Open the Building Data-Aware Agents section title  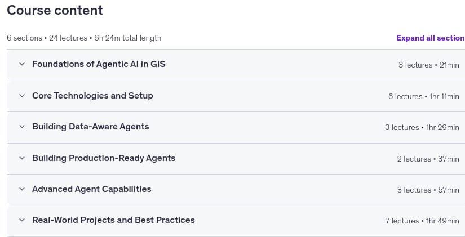click(90, 127)
